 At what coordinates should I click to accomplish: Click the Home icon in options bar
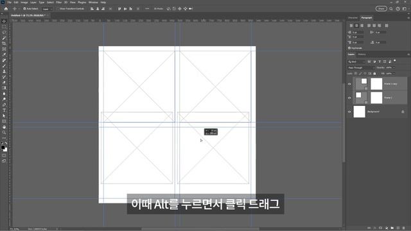(6, 8)
